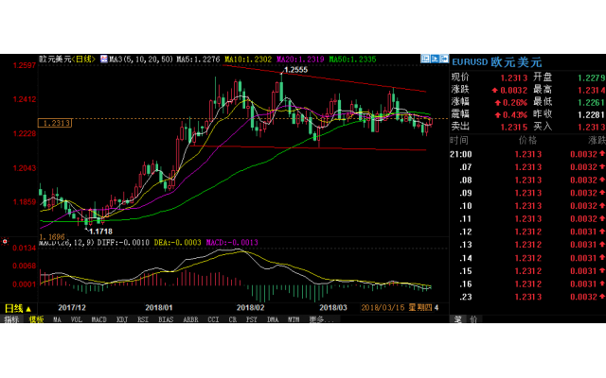606x378 pixels.
Task: Switch to the 指标 tab
Action: click(x=11, y=319)
